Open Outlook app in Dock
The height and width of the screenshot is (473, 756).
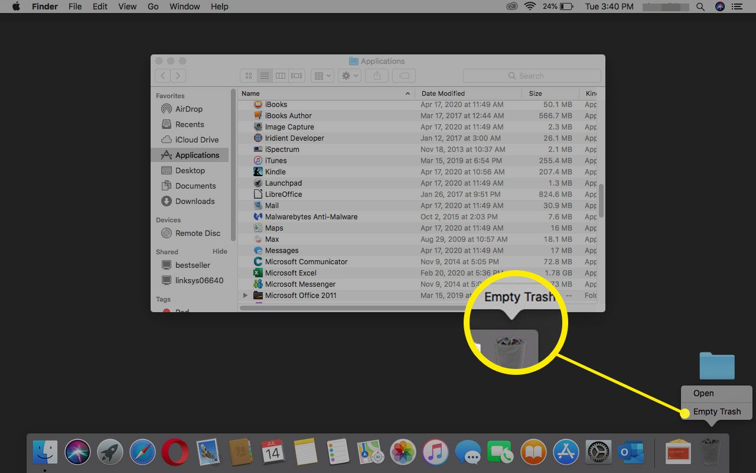tap(631, 452)
